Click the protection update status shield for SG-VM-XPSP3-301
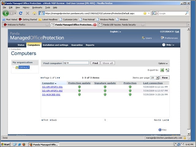 tap(79, 87)
